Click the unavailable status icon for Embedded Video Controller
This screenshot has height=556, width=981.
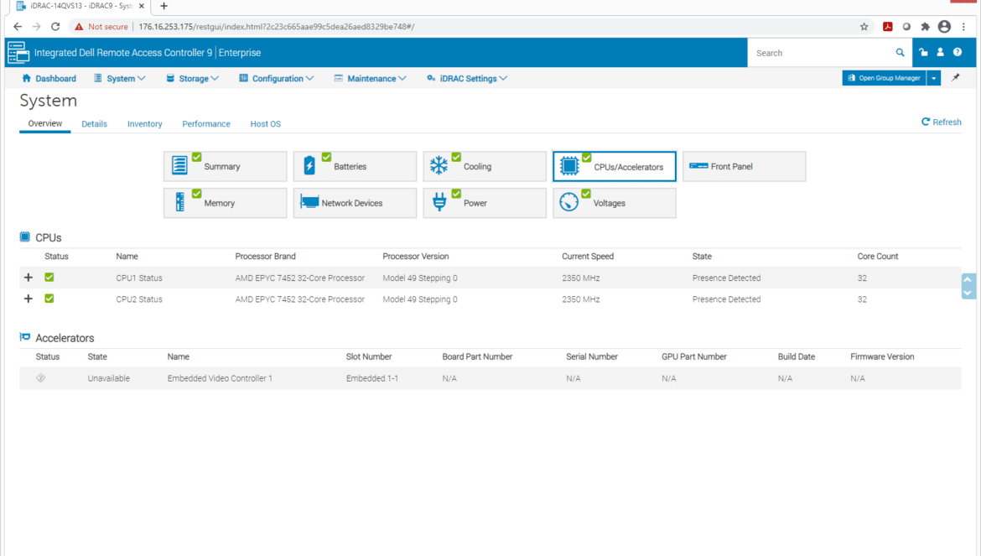tap(41, 377)
